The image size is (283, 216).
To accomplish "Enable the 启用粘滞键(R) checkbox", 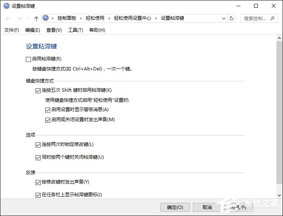I will point(28,59).
